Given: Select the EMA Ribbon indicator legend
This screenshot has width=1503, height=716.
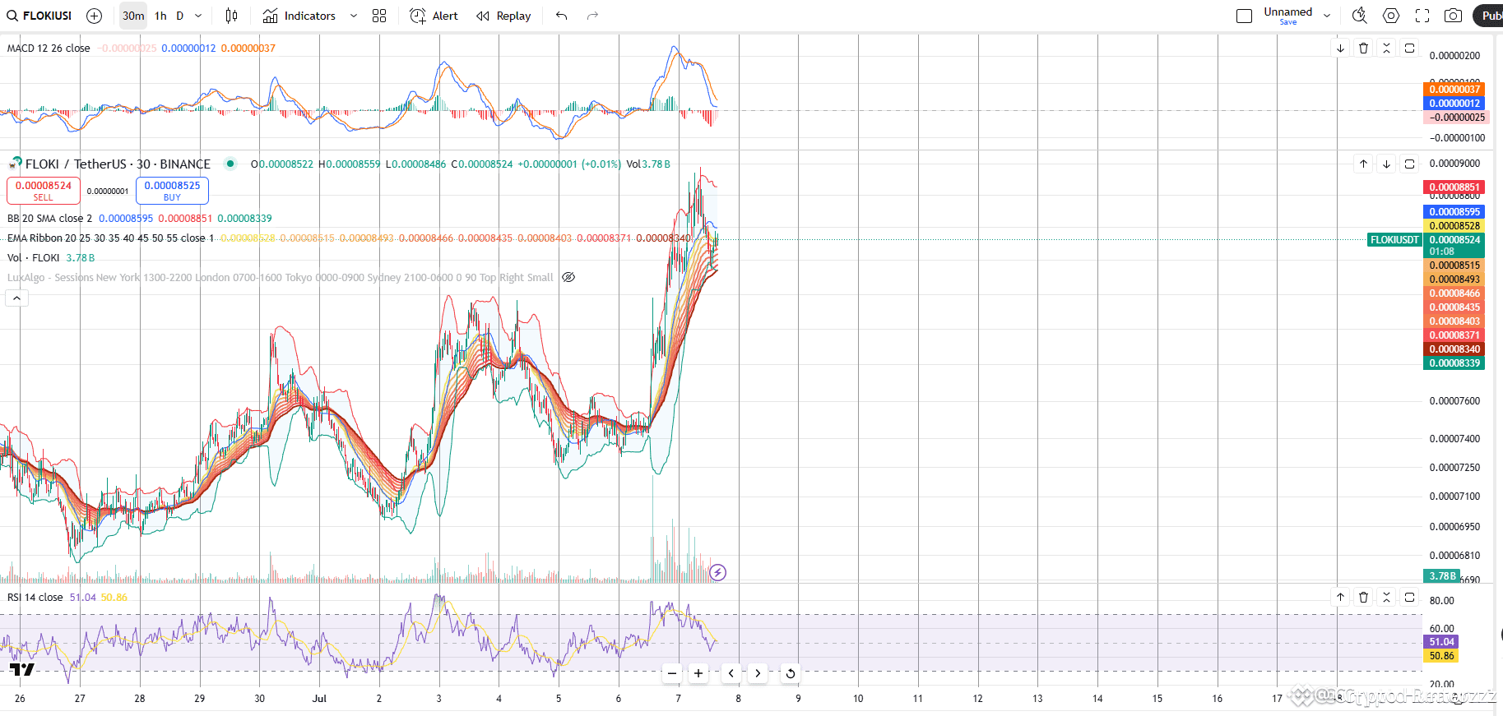Looking at the screenshot, I should point(110,238).
